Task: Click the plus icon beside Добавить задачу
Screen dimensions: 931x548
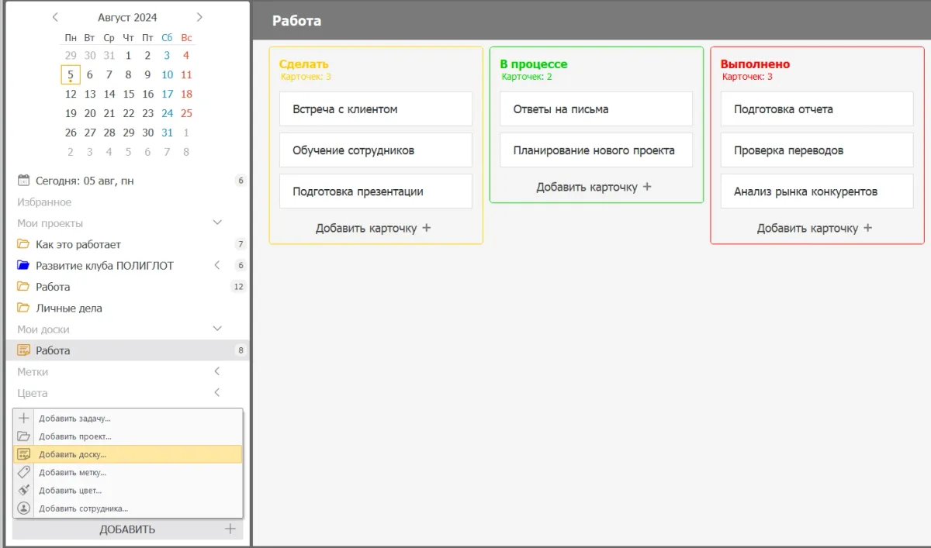Action: click(23, 419)
